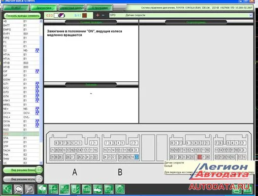Click the green back arrow icon
258x196 pixels.
pyautogui.click(x=7, y=189)
